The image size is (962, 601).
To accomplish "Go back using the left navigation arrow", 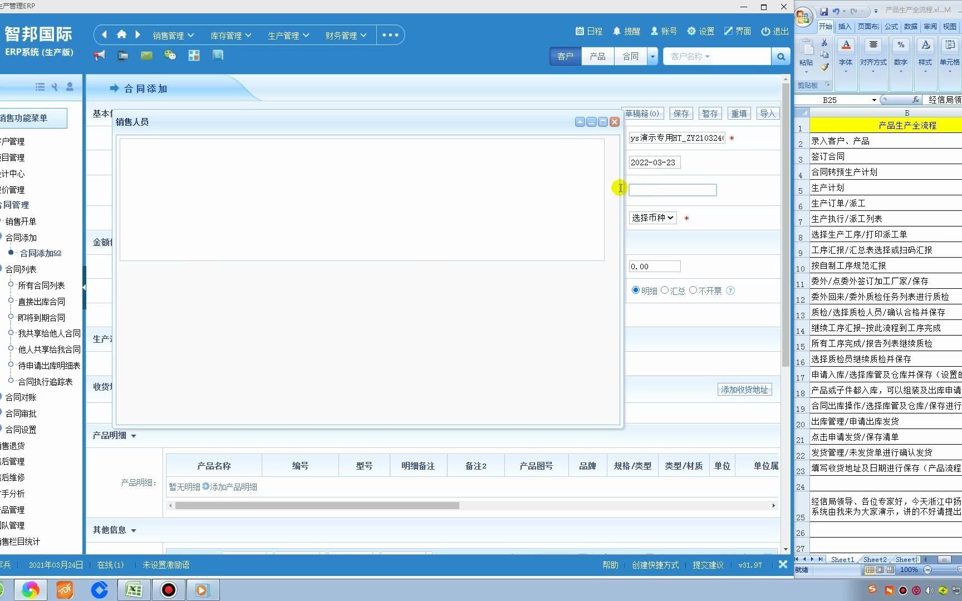I will tap(104, 35).
